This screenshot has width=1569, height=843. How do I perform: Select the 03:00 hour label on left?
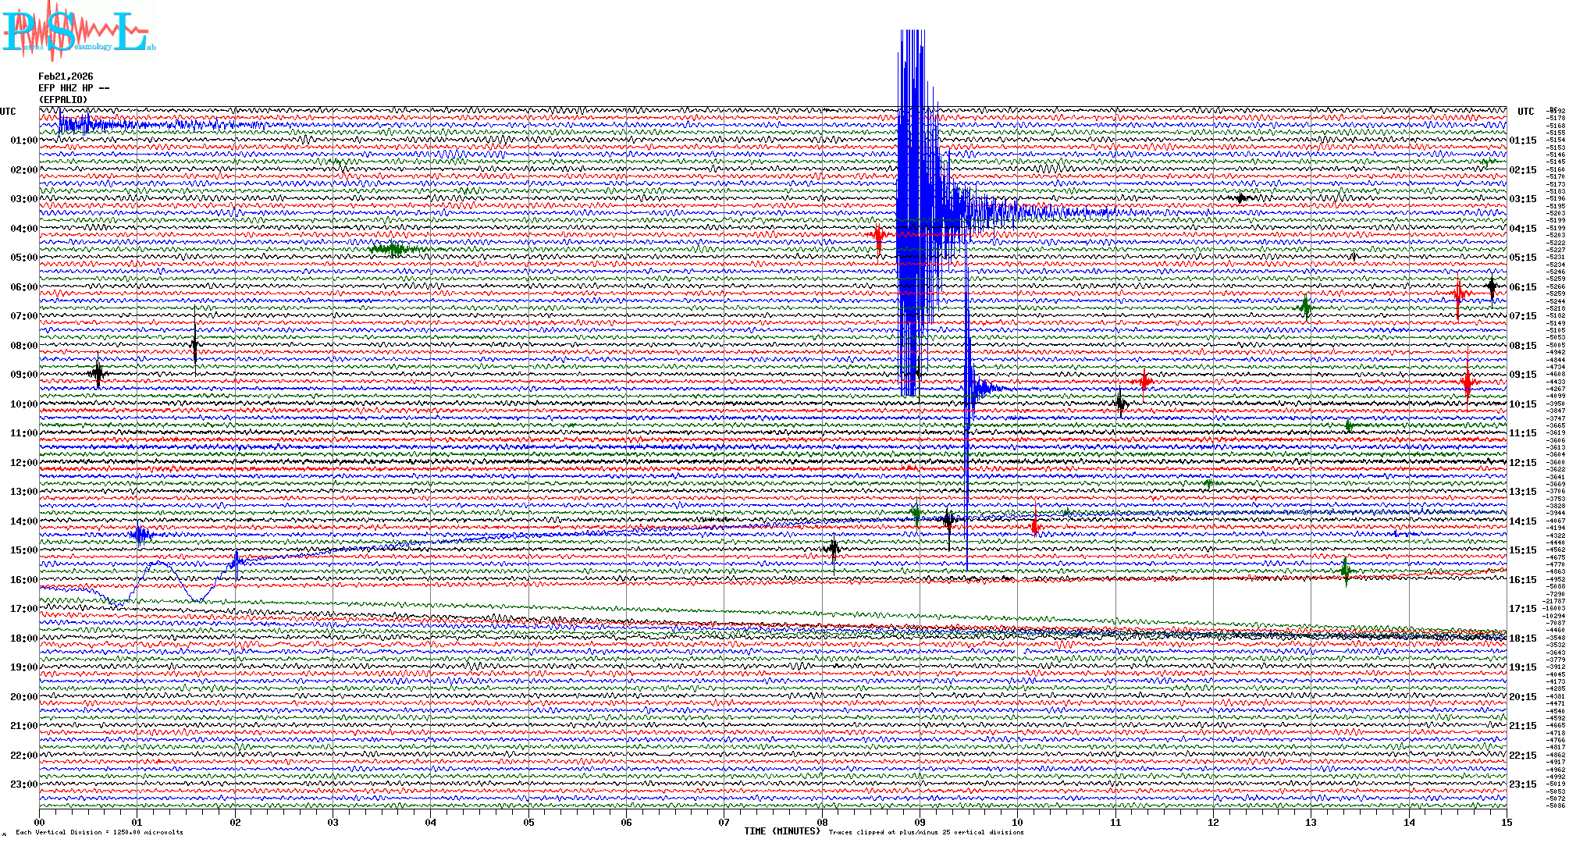tap(23, 199)
